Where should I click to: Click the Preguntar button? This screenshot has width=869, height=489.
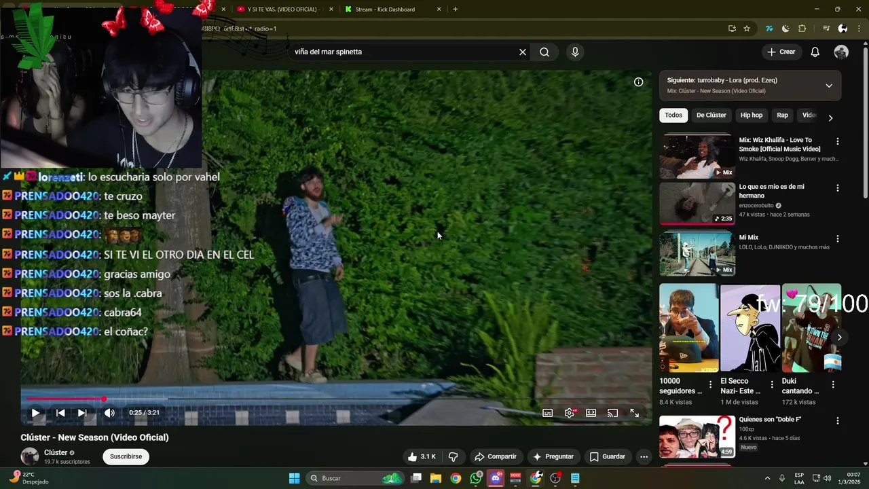pos(554,457)
